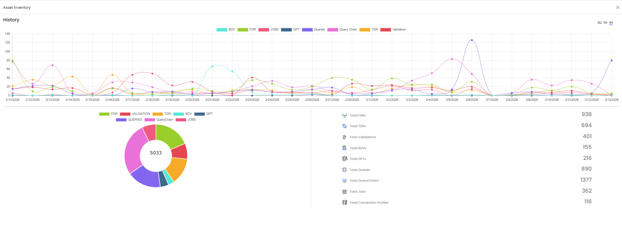
Task: Toggle TDR in the donut chart legend
Action: click(162, 114)
